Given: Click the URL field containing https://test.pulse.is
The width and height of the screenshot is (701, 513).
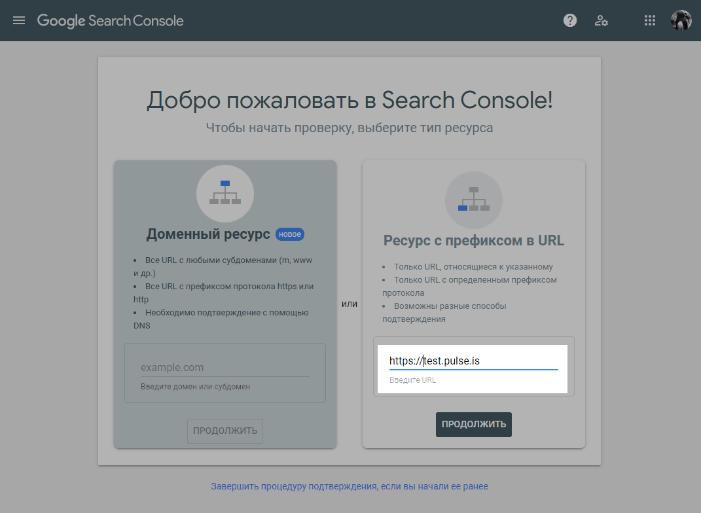Looking at the screenshot, I should click(473, 361).
